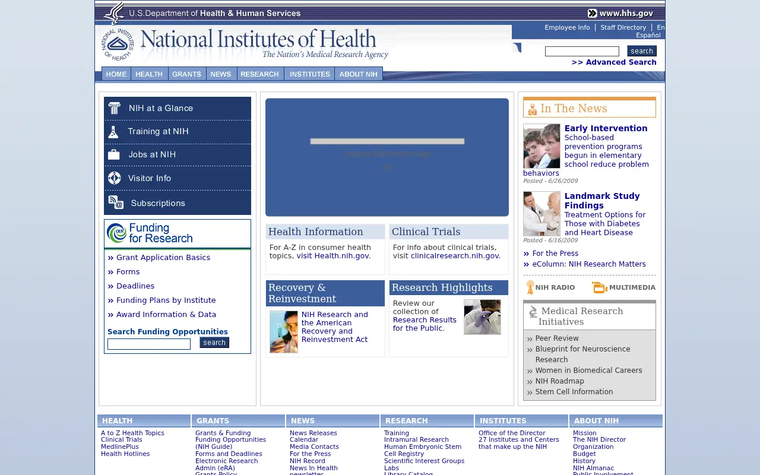Viewport: 760px width, 475px height.
Task: Open the ABOUT NIH navigation tab
Action: pyautogui.click(x=359, y=74)
